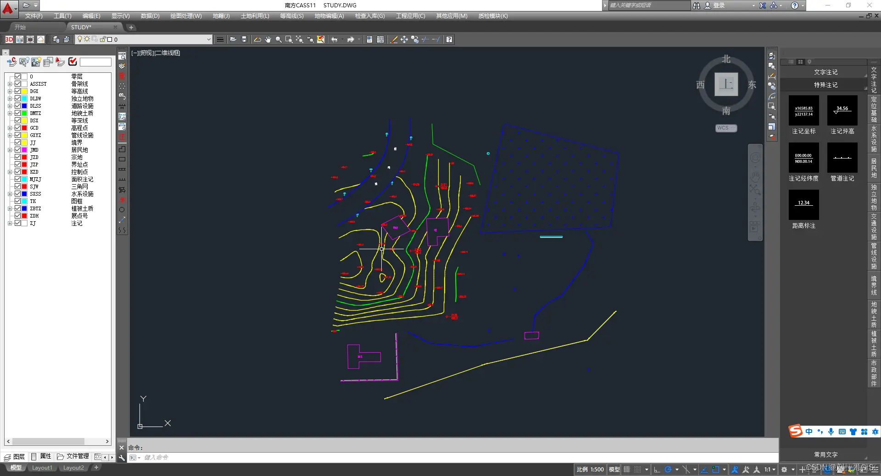Open the annotation scale 1:1 dropdown
The height and width of the screenshot is (476, 881).
[x=770, y=470]
